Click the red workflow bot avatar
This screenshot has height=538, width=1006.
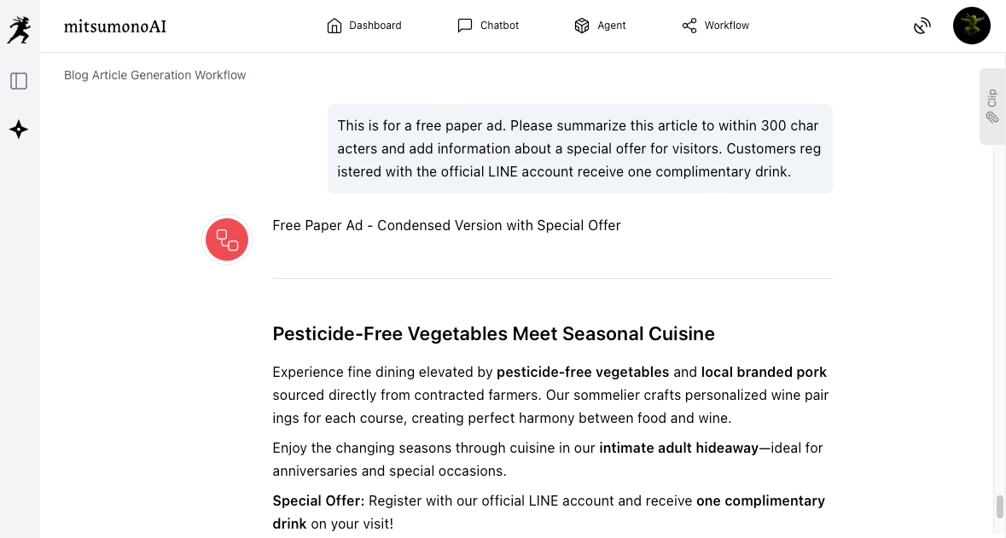click(x=227, y=240)
